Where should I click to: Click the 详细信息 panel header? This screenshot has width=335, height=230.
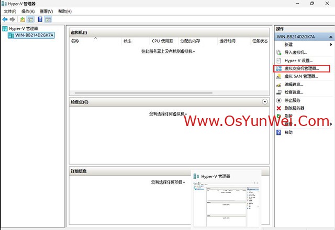[130, 171]
